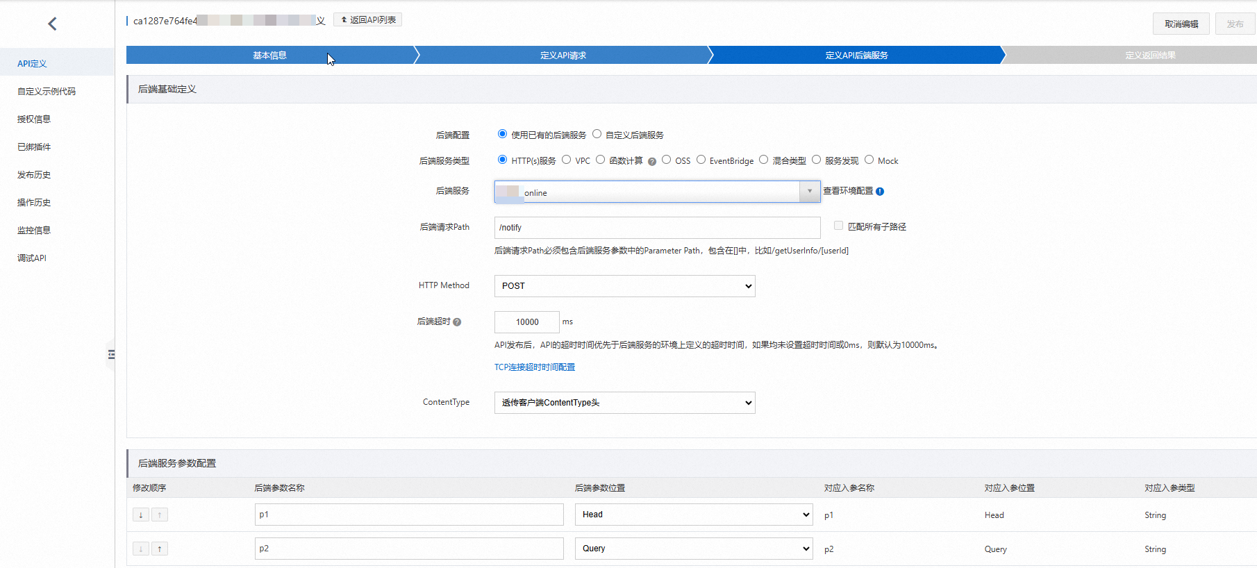Open the Query position dropdown for p2
This screenshot has width=1257, height=568.
pos(694,549)
